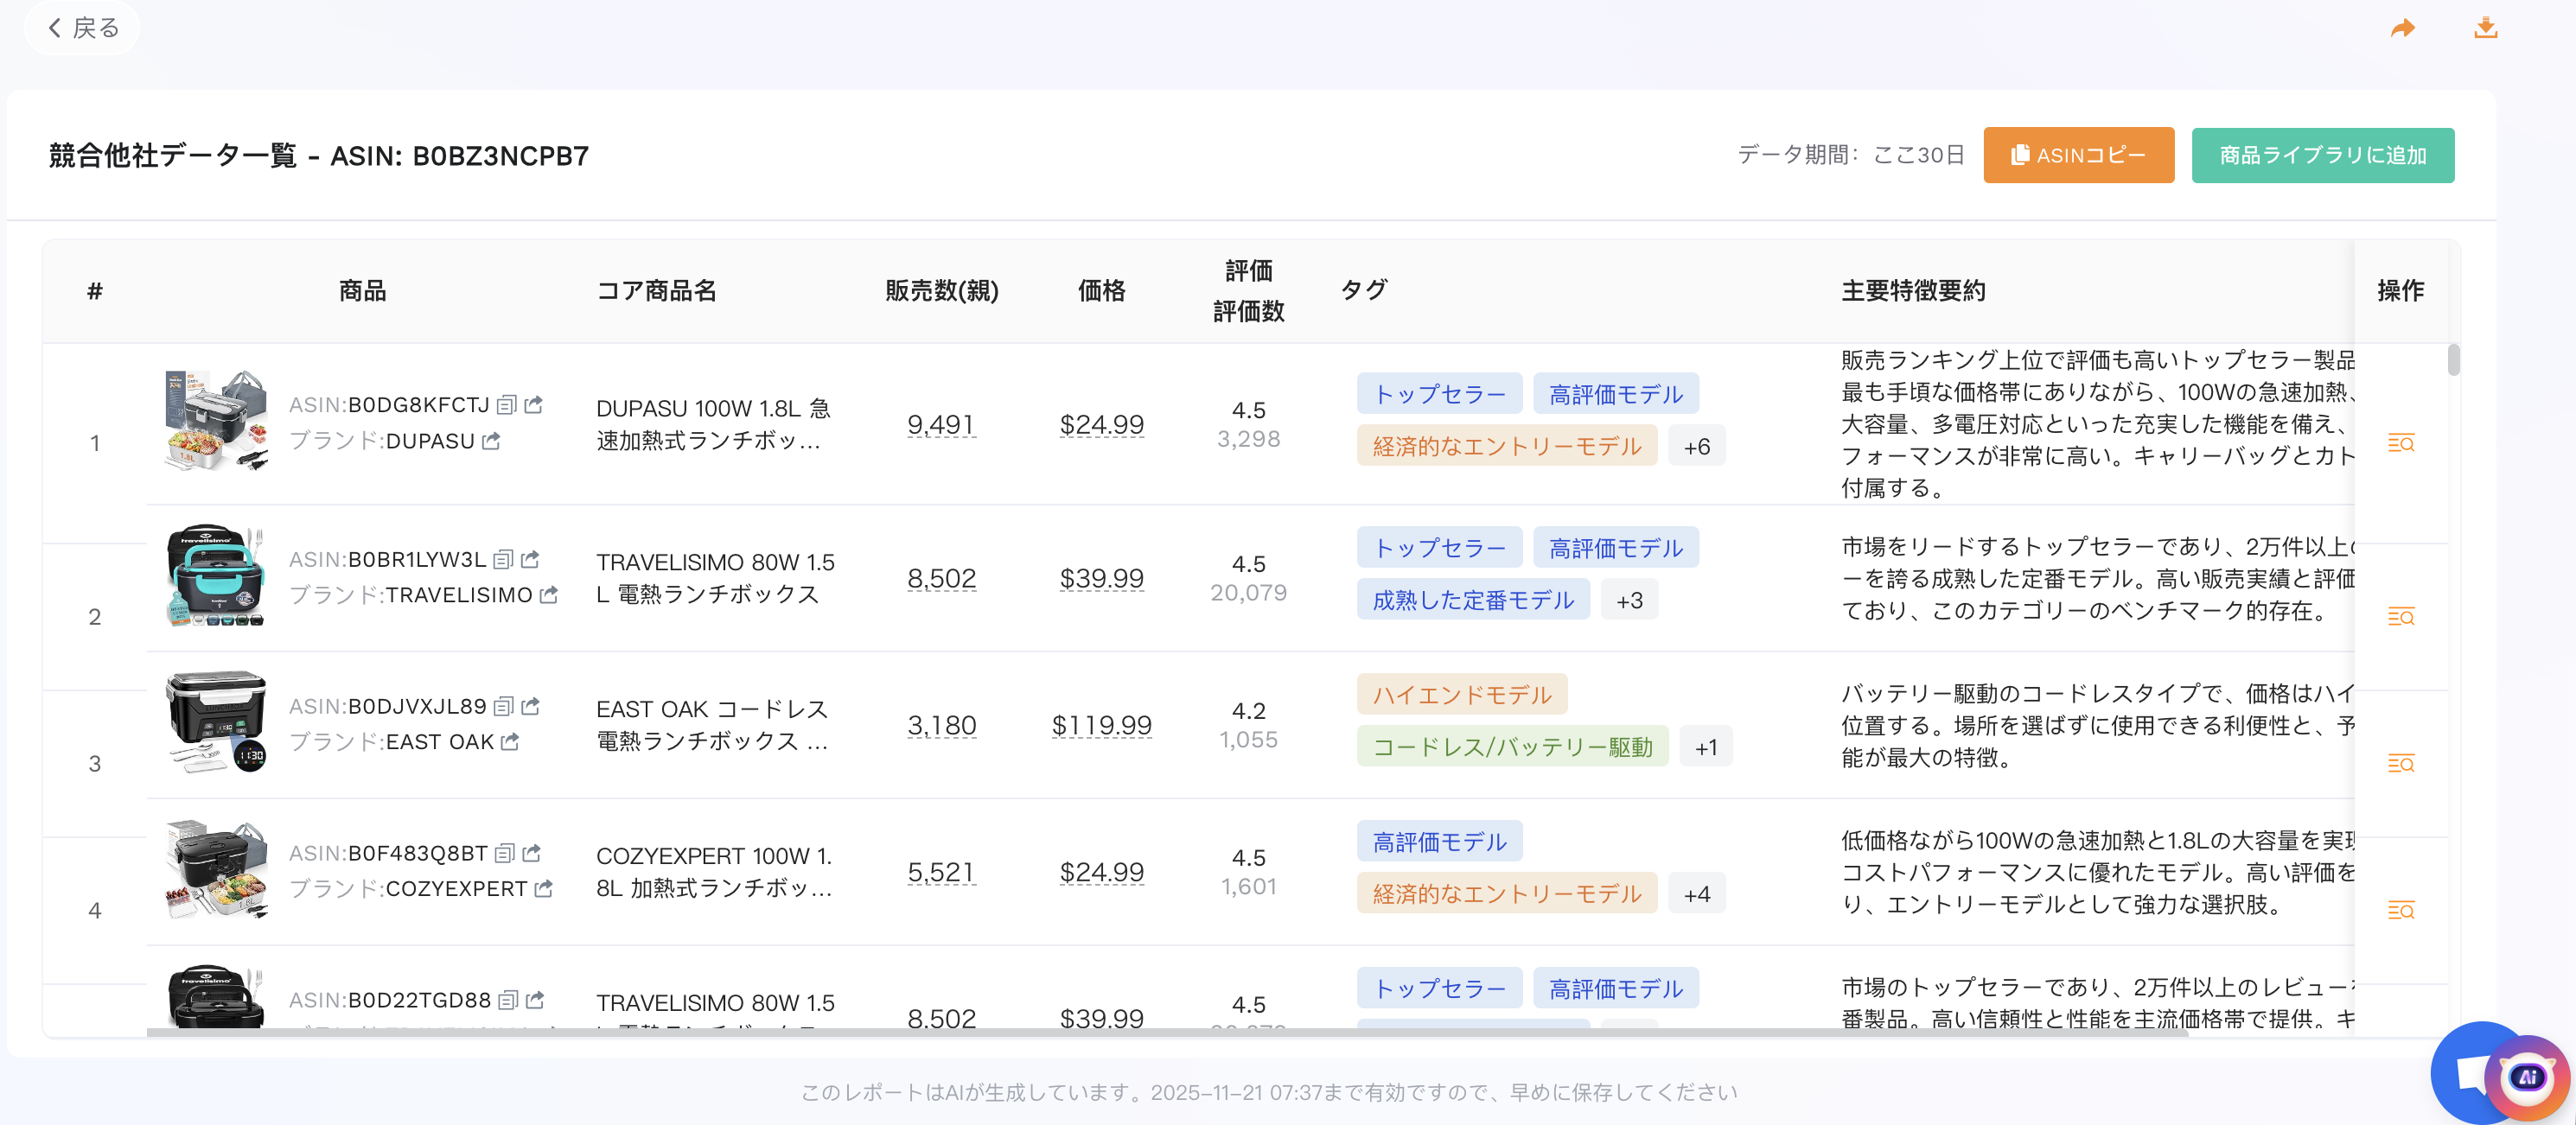Click the share arrow icon at top
This screenshot has width=2576, height=1125.
[x=2403, y=28]
